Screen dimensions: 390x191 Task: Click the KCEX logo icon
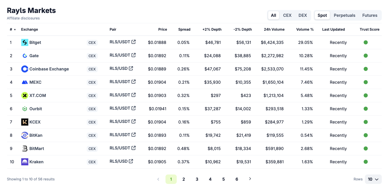25,122
